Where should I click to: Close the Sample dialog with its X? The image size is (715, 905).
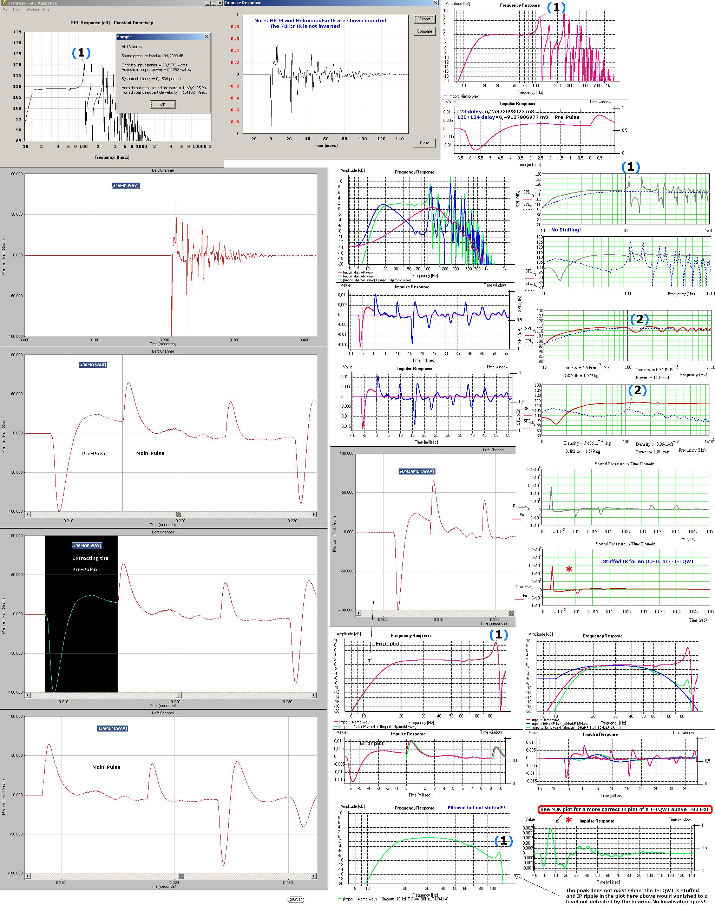coord(206,37)
